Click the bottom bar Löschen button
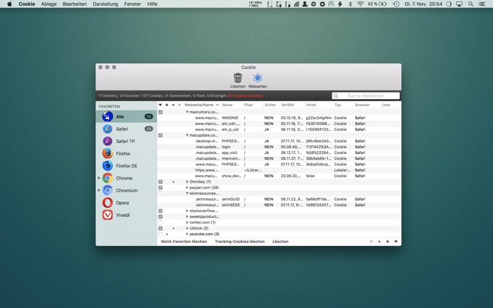The image size is (493, 308). tap(280, 241)
